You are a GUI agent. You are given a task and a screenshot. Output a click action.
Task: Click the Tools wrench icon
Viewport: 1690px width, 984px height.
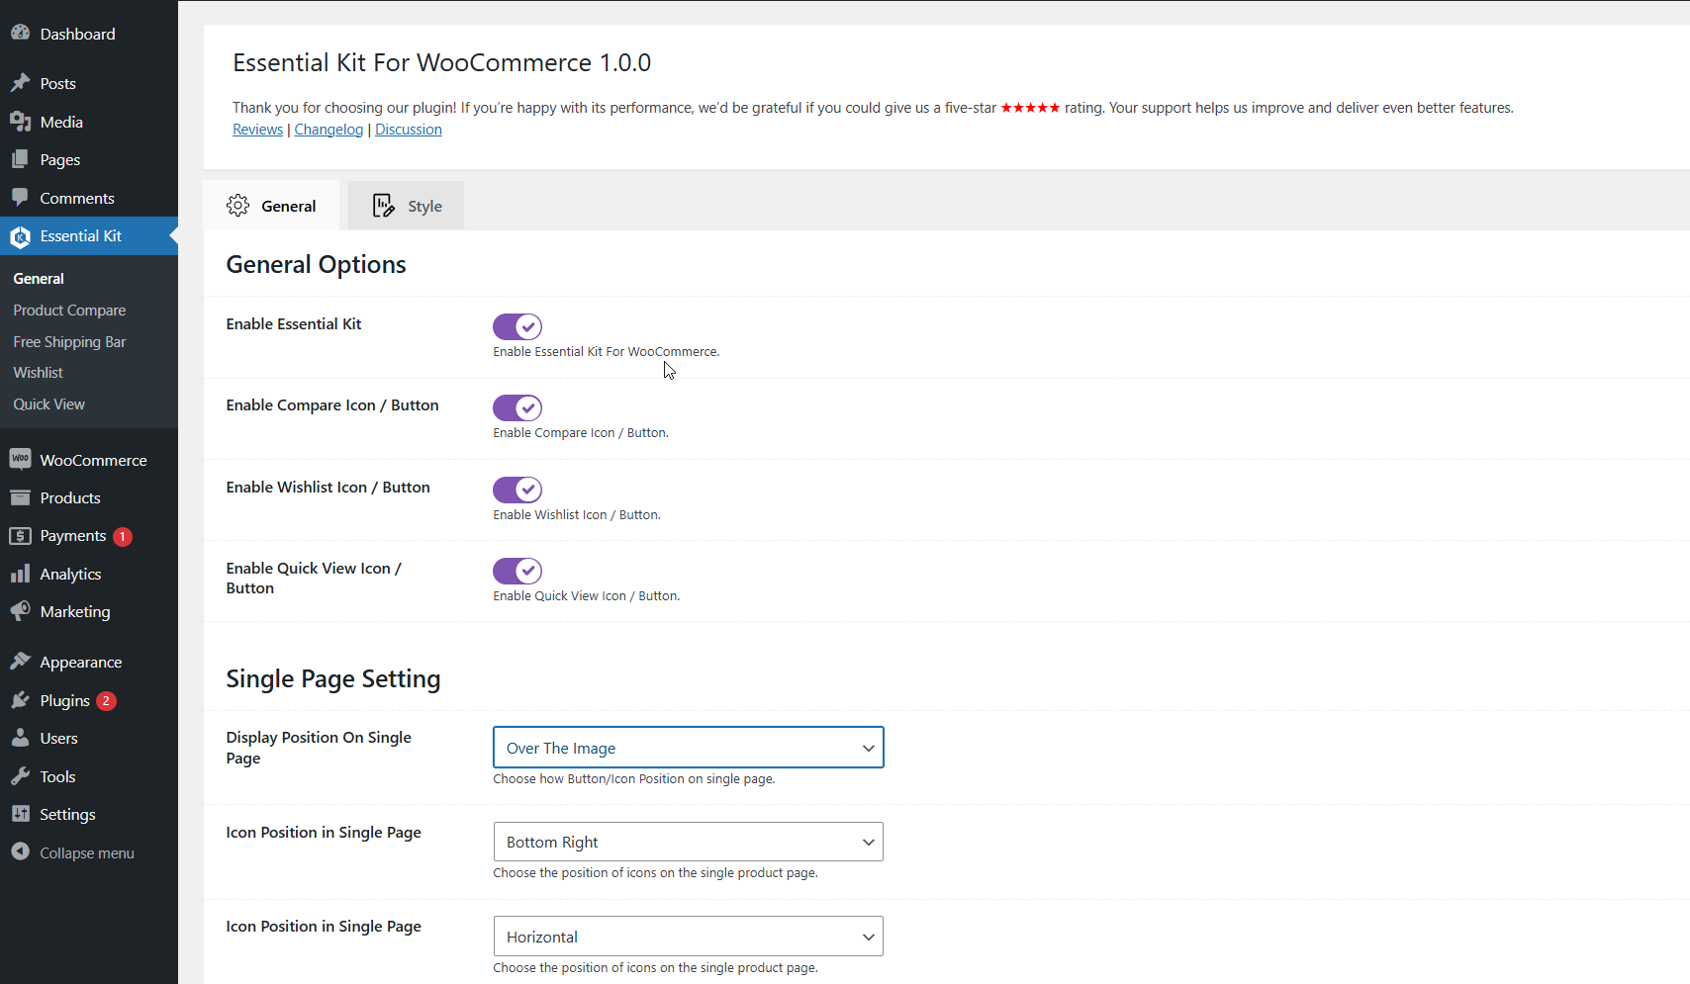pyautogui.click(x=20, y=776)
